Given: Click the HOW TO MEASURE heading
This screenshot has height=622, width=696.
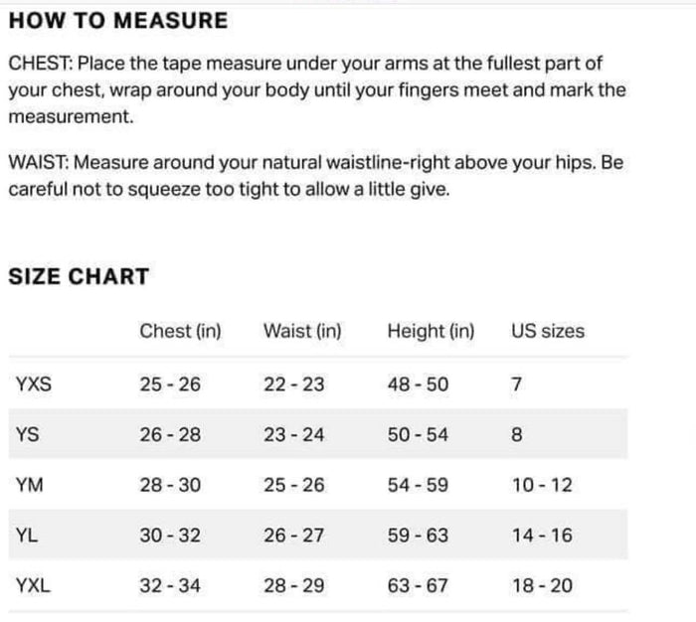Looking at the screenshot, I should 118,21.
